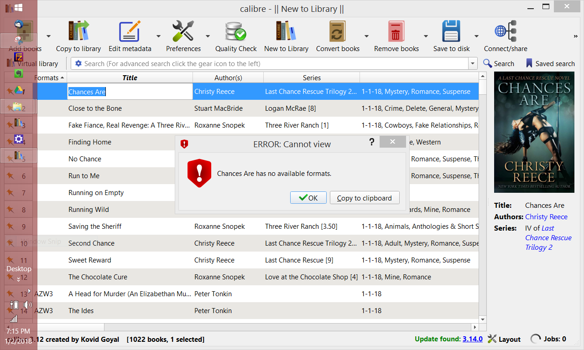Click OK in the error dialog

(308, 198)
